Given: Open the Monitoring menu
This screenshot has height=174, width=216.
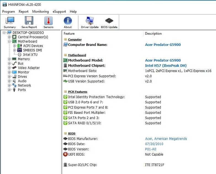Looking at the screenshot, I should (x=40, y=12).
